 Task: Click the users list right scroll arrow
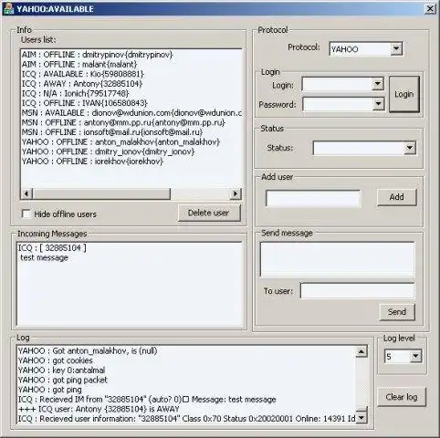tap(236, 193)
